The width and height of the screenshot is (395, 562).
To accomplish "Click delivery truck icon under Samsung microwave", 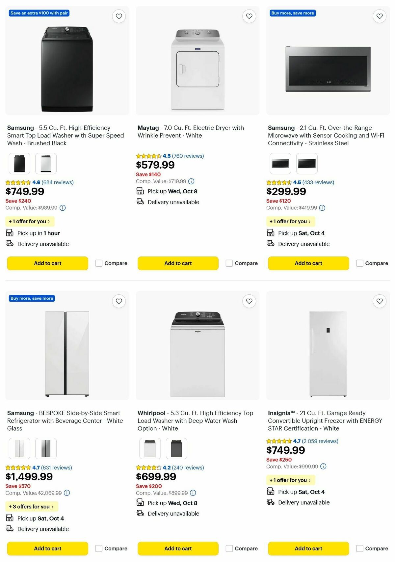I will coord(271,244).
